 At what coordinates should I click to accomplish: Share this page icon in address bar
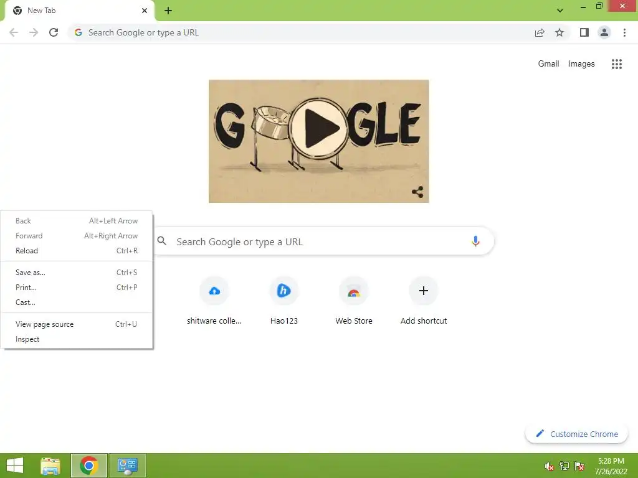[x=540, y=32]
